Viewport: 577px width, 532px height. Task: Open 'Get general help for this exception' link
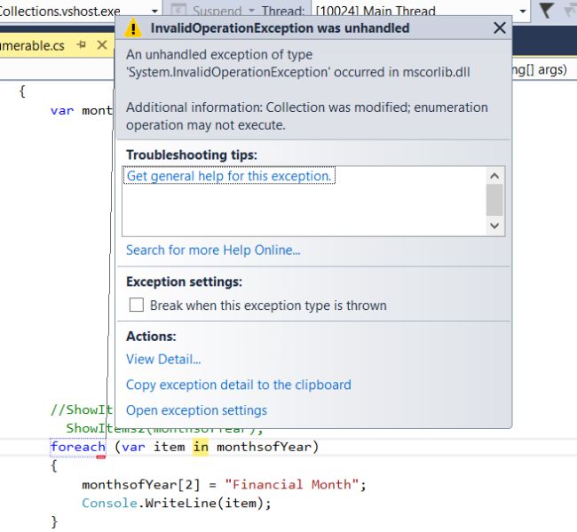click(x=229, y=176)
